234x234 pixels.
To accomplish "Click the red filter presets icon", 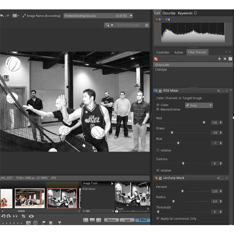I will click(156, 59).
